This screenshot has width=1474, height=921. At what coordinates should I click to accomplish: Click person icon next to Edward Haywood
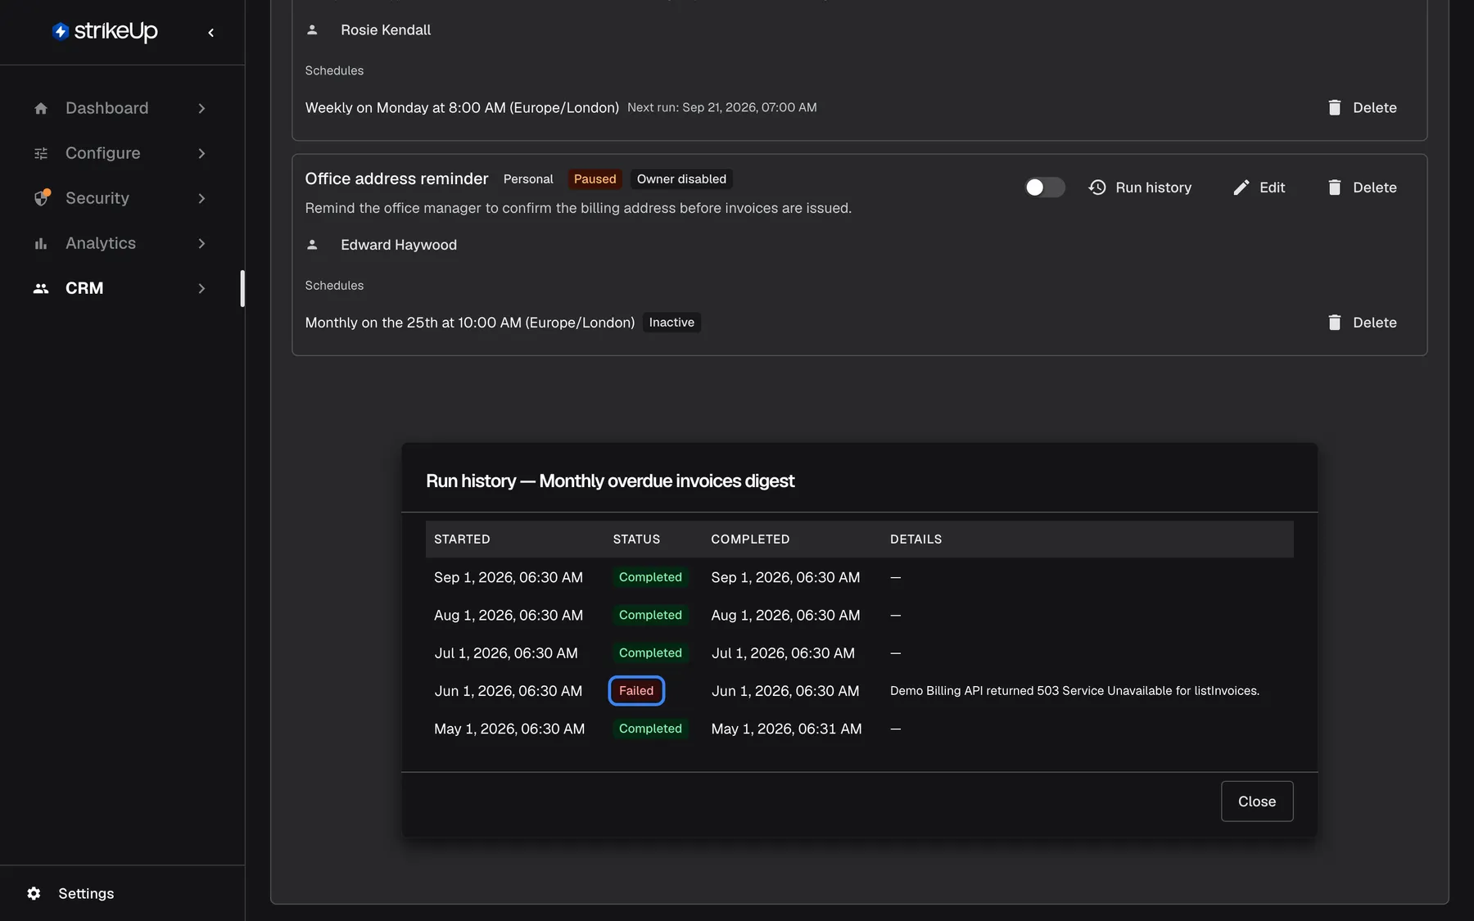312,245
